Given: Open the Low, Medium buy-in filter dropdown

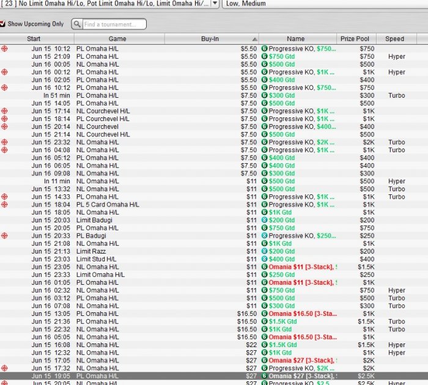Looking at the screenshot, I should pyautogui.click(x=325, y=4).
